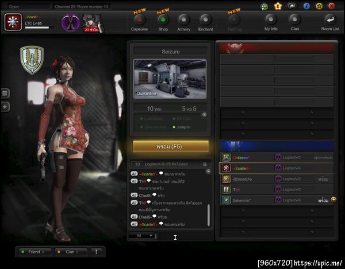Click the red team header banner
Viewport: 345px width, 269px height.
click(277, 48)
